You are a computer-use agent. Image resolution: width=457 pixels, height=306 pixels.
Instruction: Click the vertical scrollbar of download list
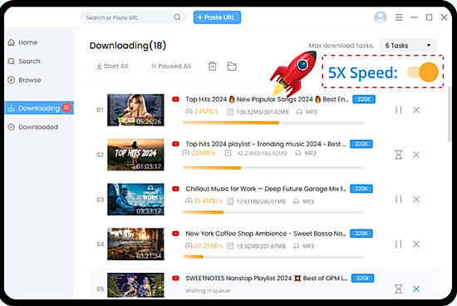point(450,114)
